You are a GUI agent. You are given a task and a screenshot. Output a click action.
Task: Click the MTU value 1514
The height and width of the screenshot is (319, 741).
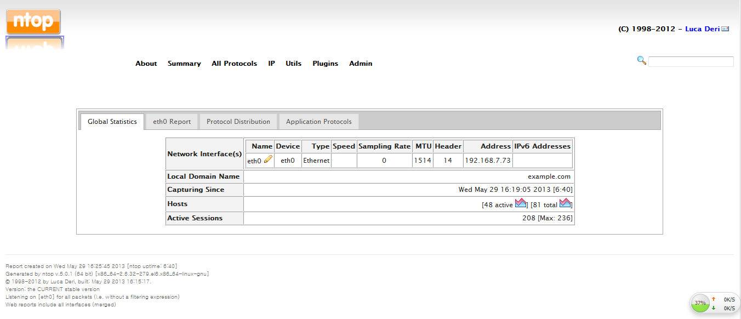pos(423,161)
